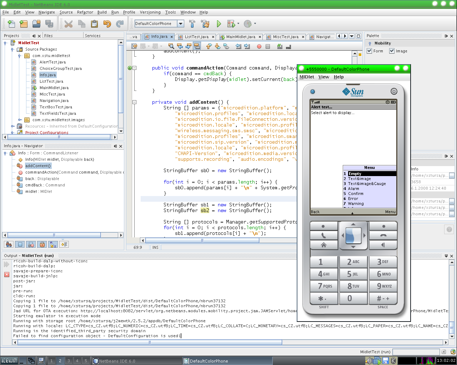
Task: Open AlertTest.java in Projects tree
Action: (x=52, y=62)
